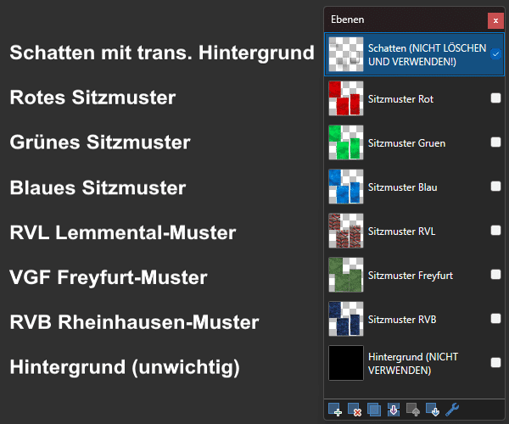Select the Sitzmuster RVB layer name
The width and height of the screenshot is (509, 424).
[402, 320]
